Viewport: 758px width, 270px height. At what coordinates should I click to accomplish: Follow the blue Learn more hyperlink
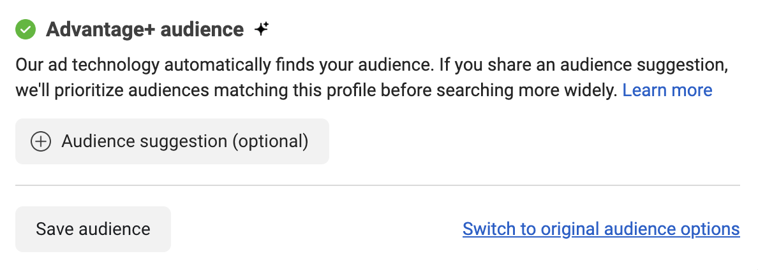[667, 90]
